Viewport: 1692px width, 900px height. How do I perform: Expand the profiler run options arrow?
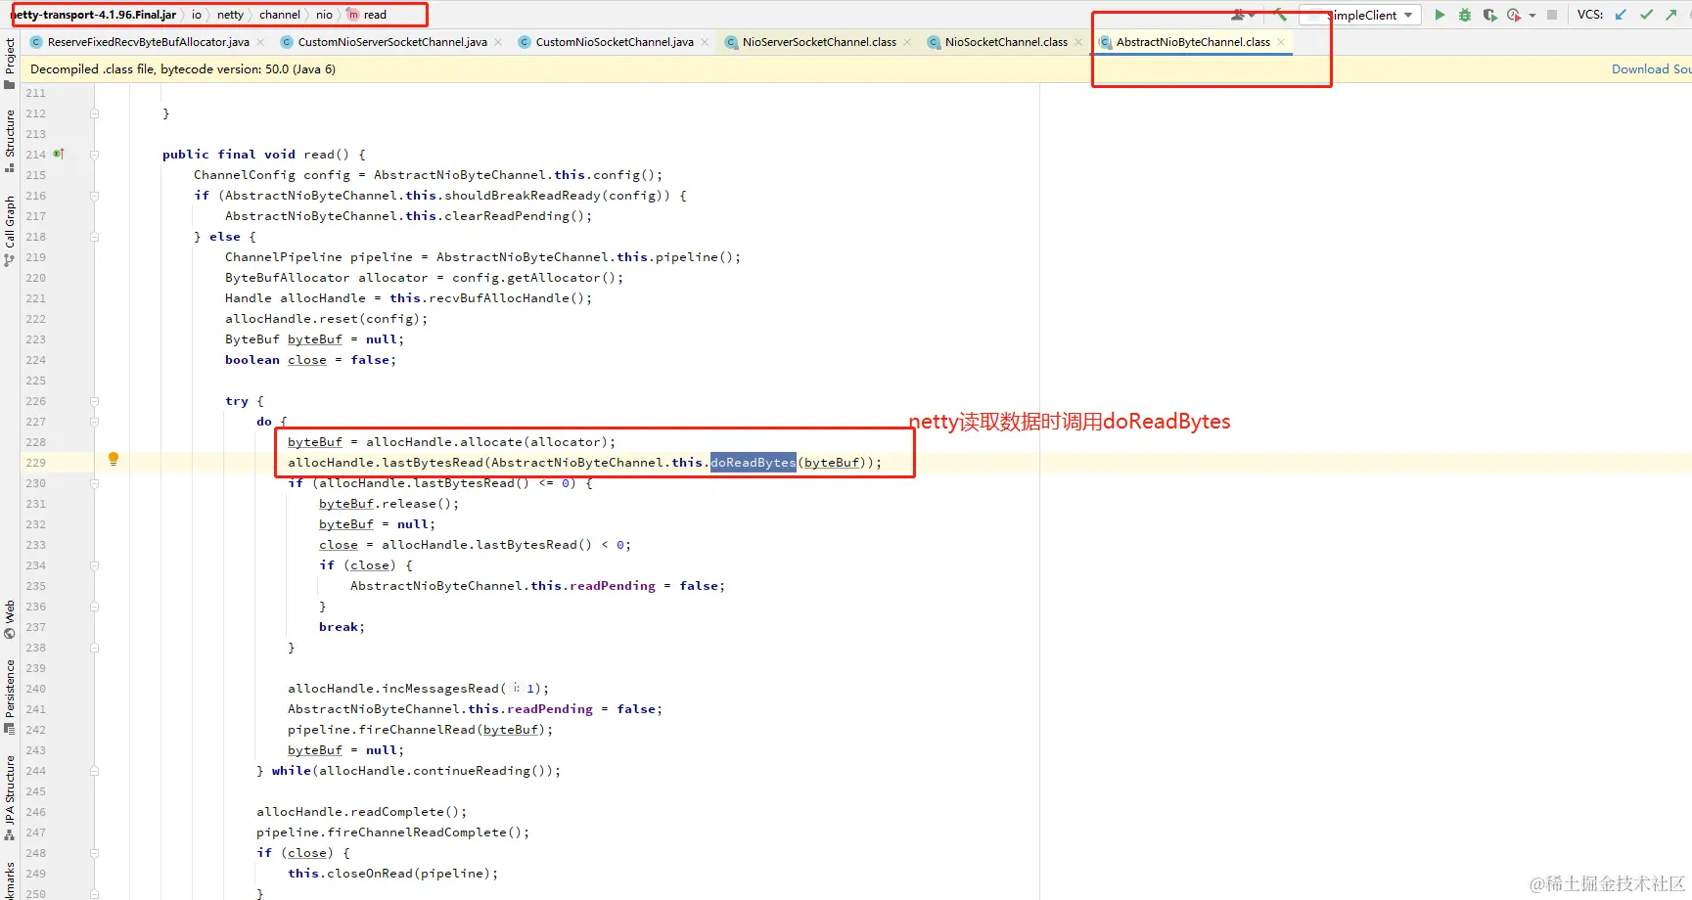click(x=1532, y=16)
